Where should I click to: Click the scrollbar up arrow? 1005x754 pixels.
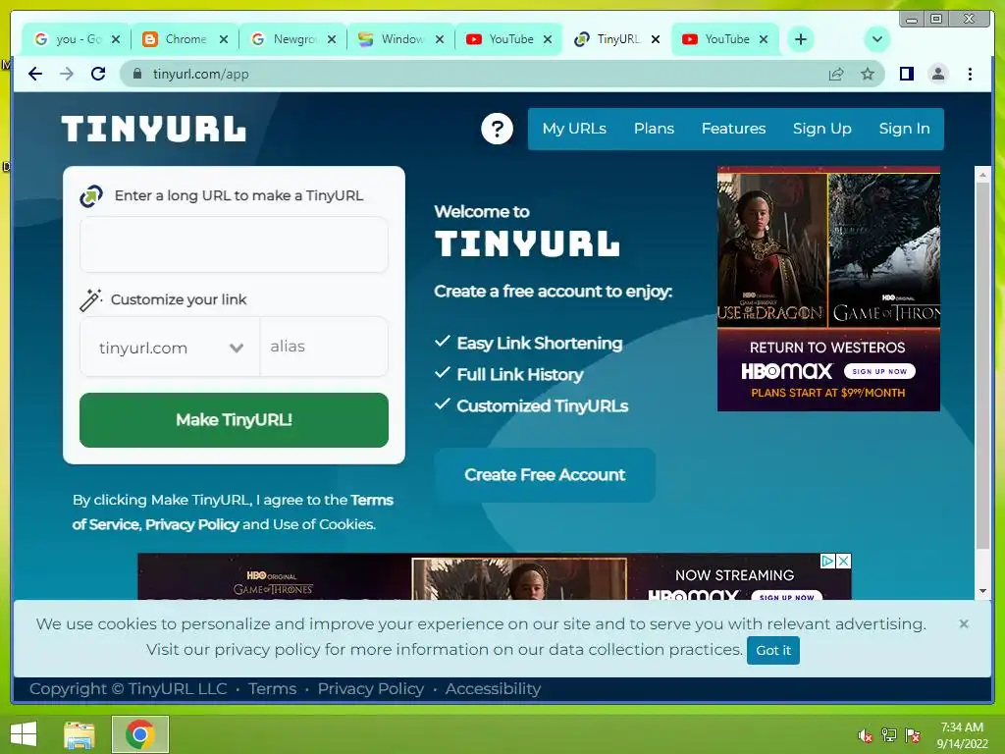click(x=982, y=174)
